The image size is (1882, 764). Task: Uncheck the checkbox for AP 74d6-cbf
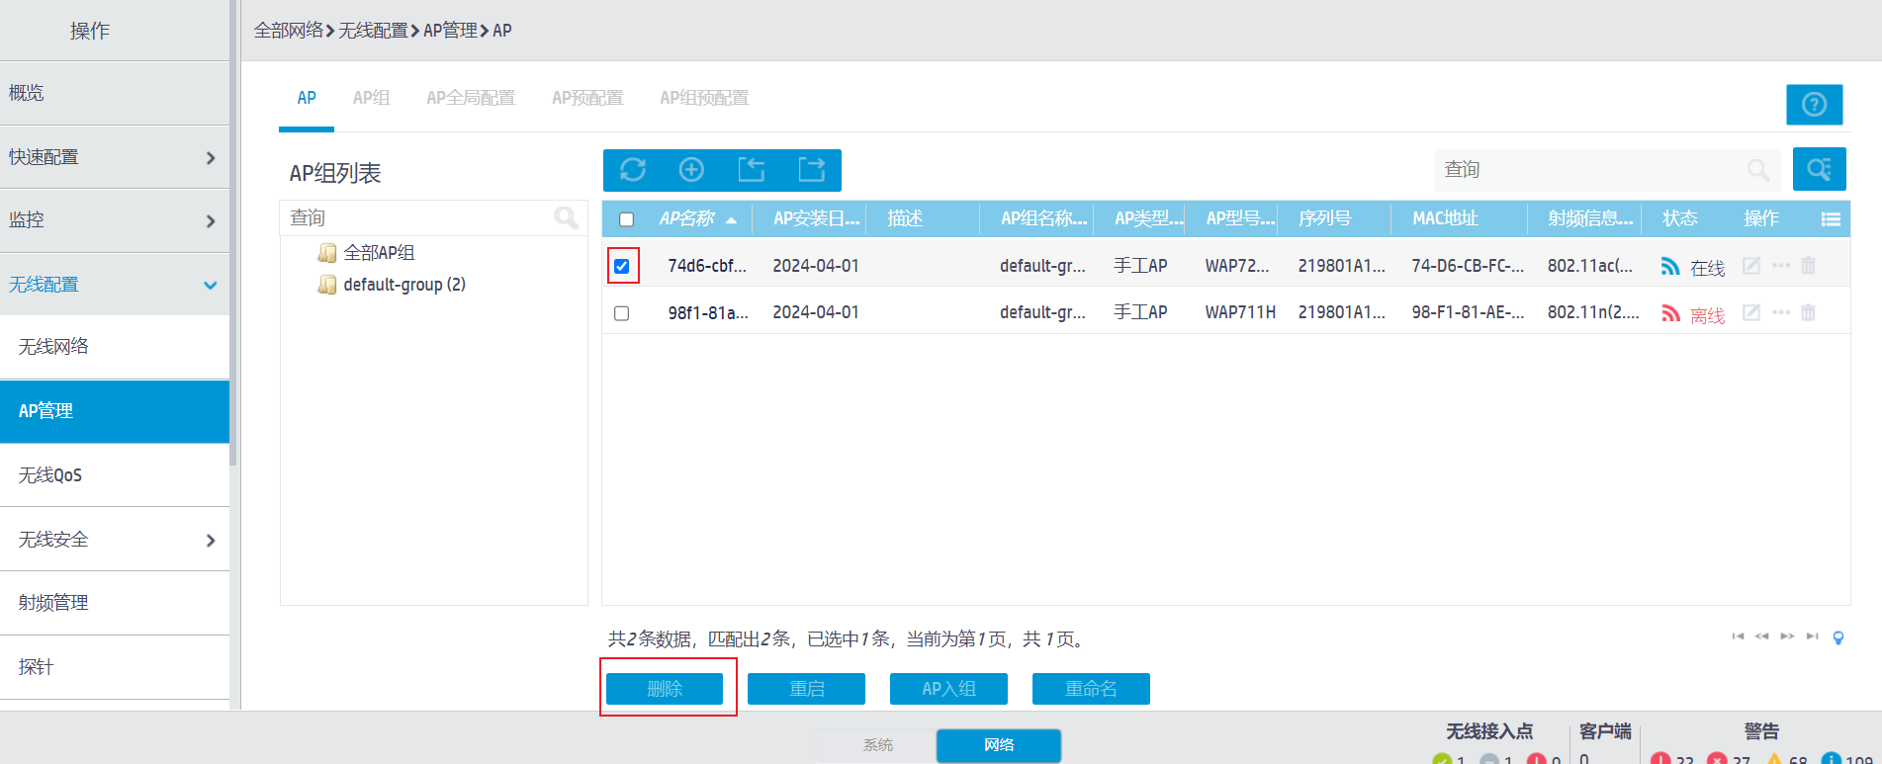(622, 266)
